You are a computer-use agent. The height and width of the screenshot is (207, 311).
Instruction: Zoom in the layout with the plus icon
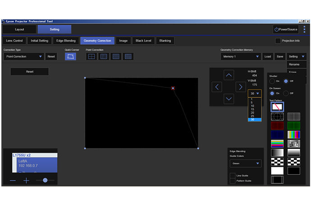point(26,180)
